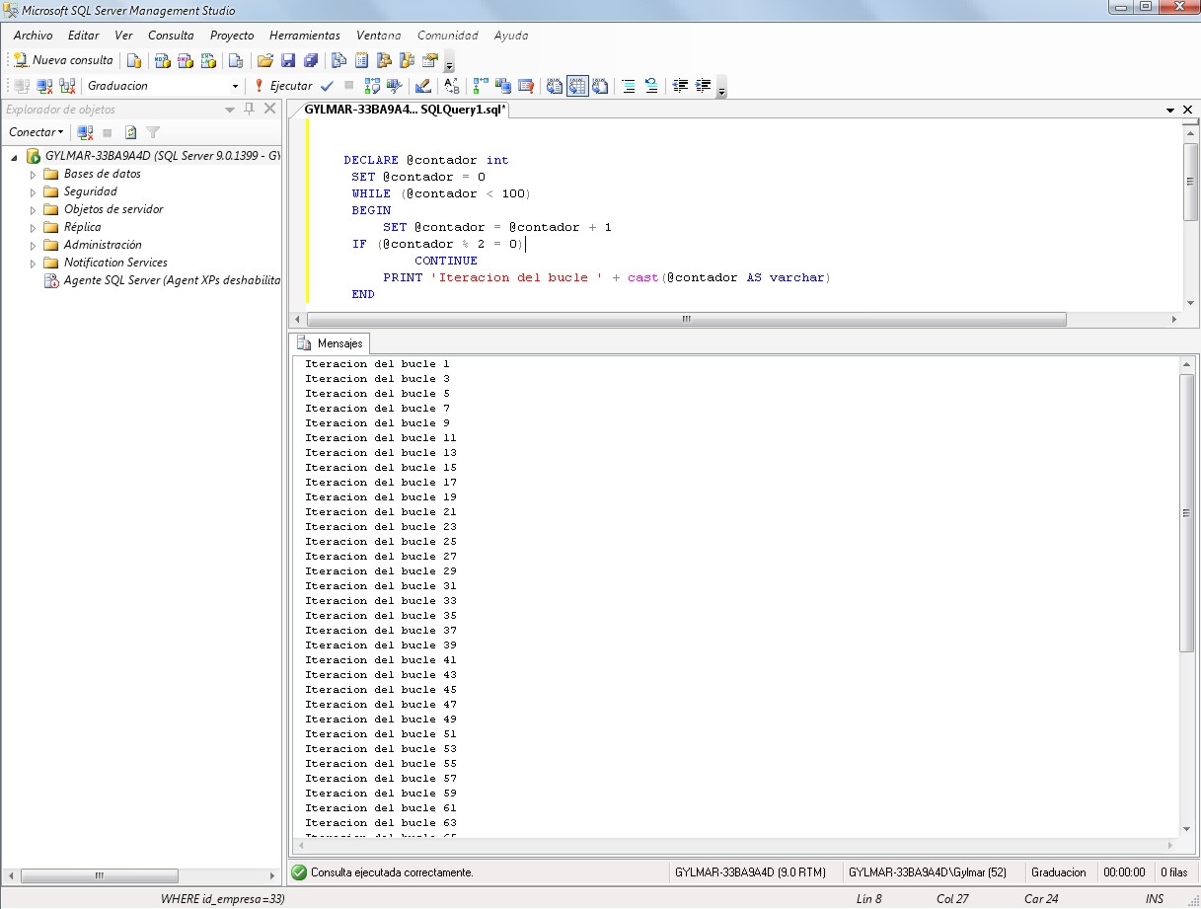Toggle the Results to Grid output mode
1201x909 pixels.
click(x=576, y=85)
